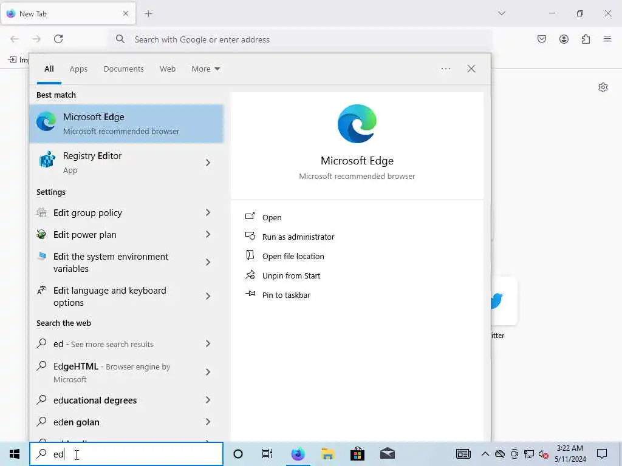
Task: Open the Windows Start menu
Action: [x=15, y=454]
